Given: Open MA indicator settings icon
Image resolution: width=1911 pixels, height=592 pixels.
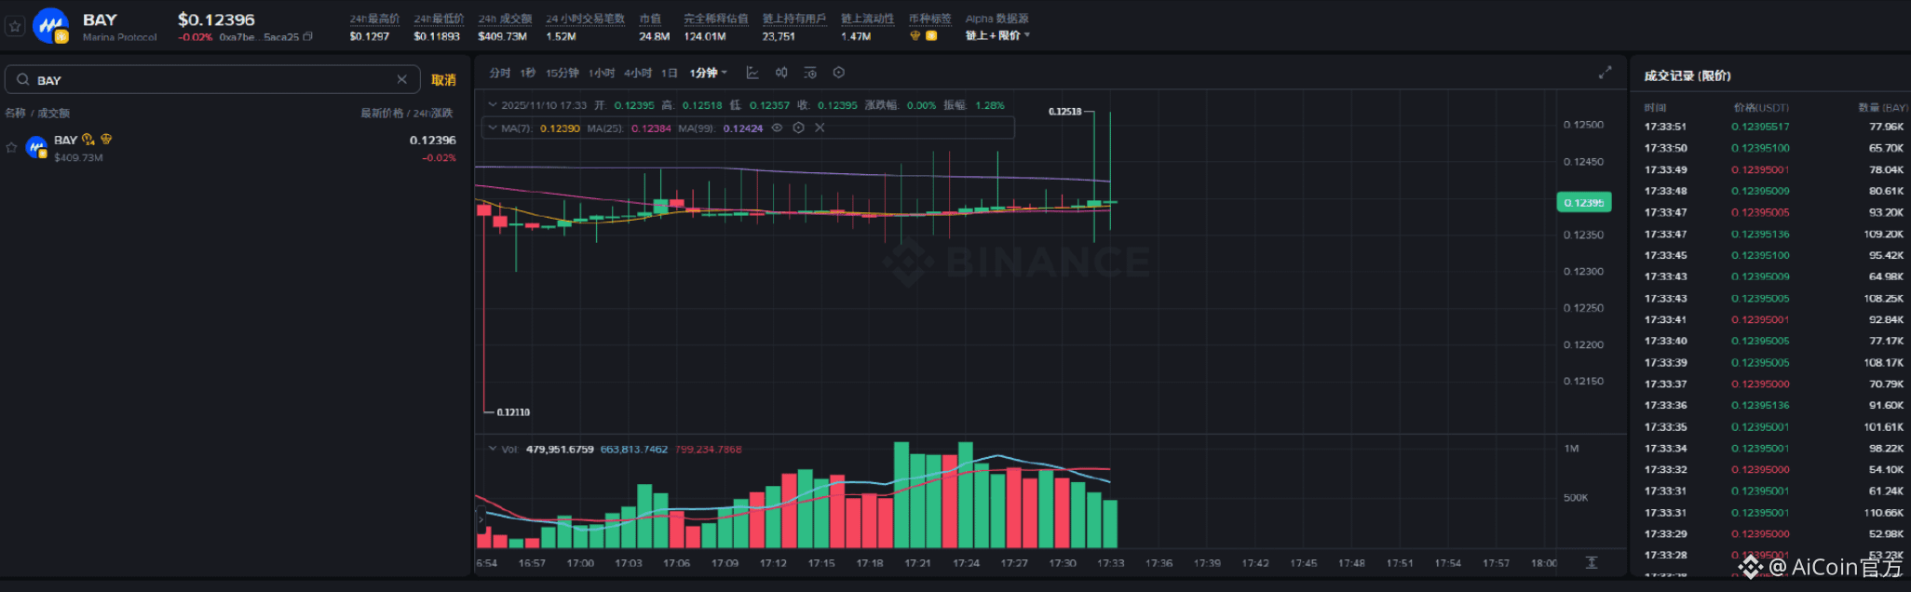Looking at the screenshot, I should (798, 128).
